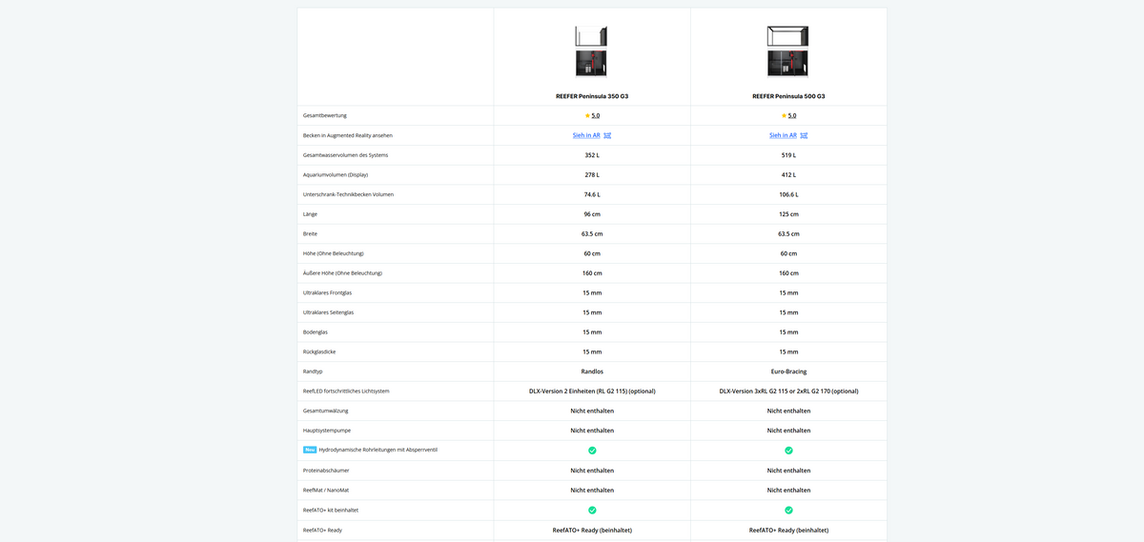Click the Hauptsystempumpe row label
The image size is (1144, 542).
[326, 431]
